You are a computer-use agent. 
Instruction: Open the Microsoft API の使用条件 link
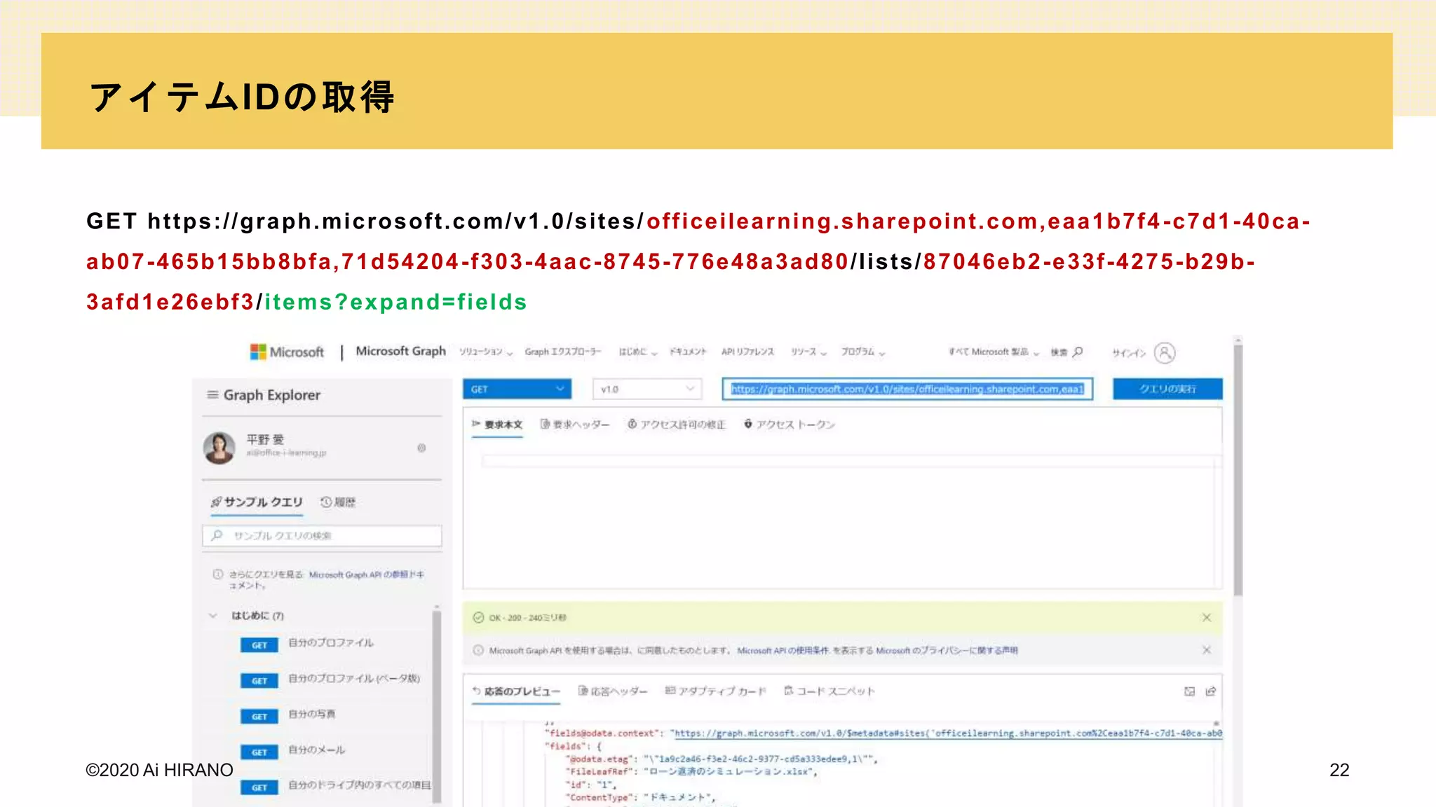[783, 651]
